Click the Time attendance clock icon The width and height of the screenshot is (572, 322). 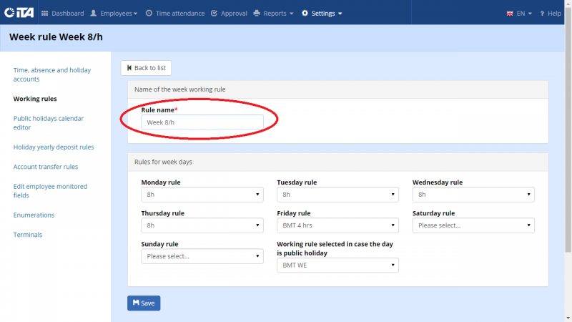[149, 13]
